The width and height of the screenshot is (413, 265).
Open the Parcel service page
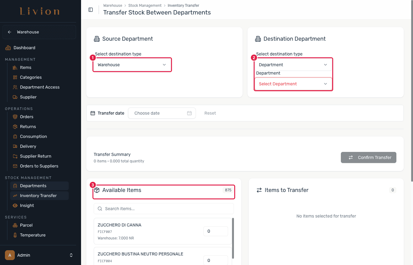point(26,225)
